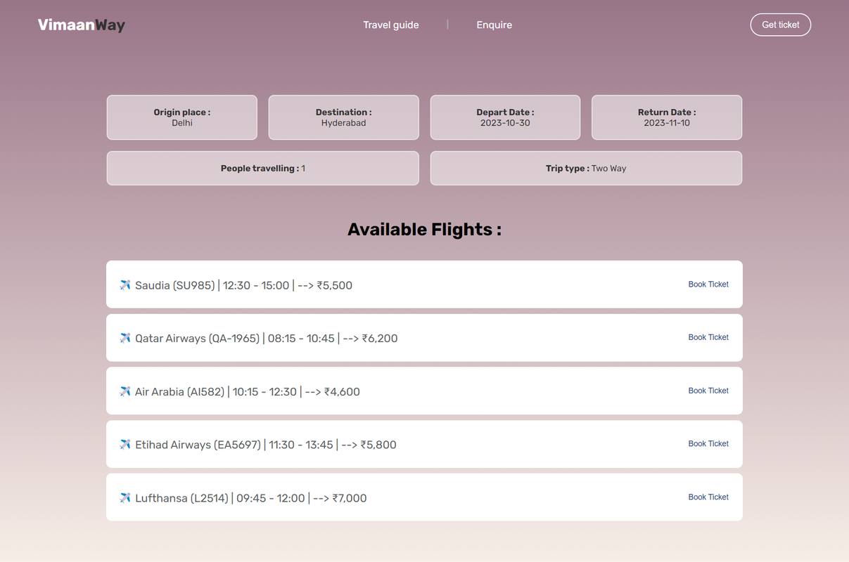Click the airplane icon beside Lufthansa flight

pos(125,498)
